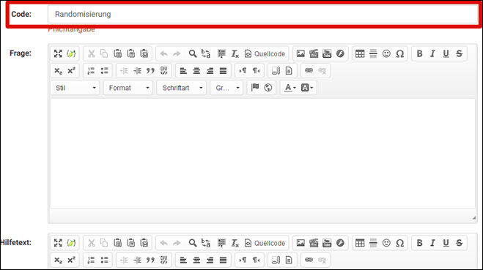483x270 pixels.
Task: Toggle subscript in Frage editor
Action: pyautogui.click(x=58, y=71)
